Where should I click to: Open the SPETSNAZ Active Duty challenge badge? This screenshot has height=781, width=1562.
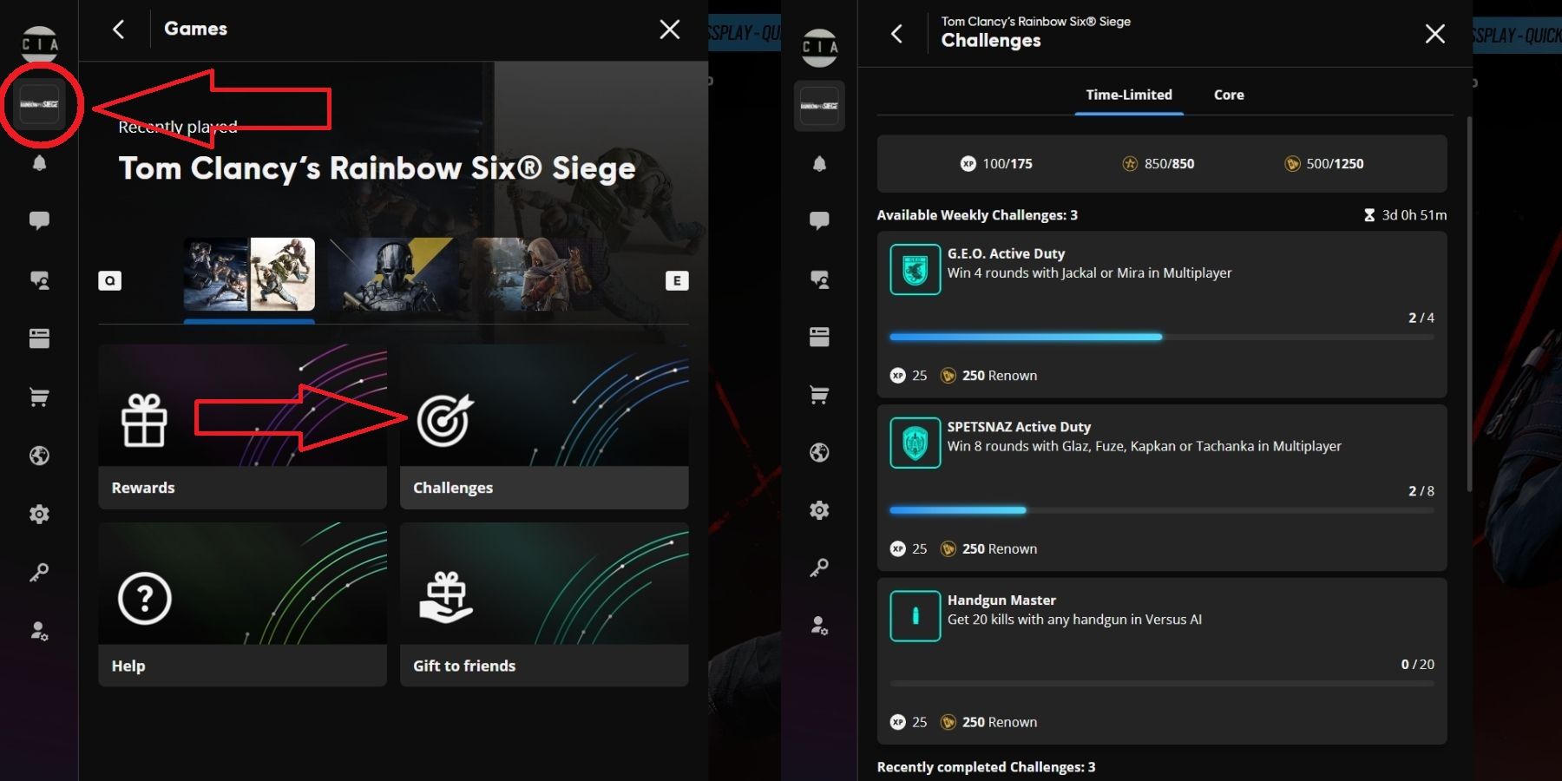916,443
